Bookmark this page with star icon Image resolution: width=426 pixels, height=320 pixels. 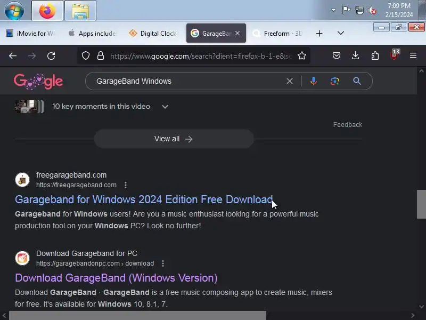tap(302, 56)
